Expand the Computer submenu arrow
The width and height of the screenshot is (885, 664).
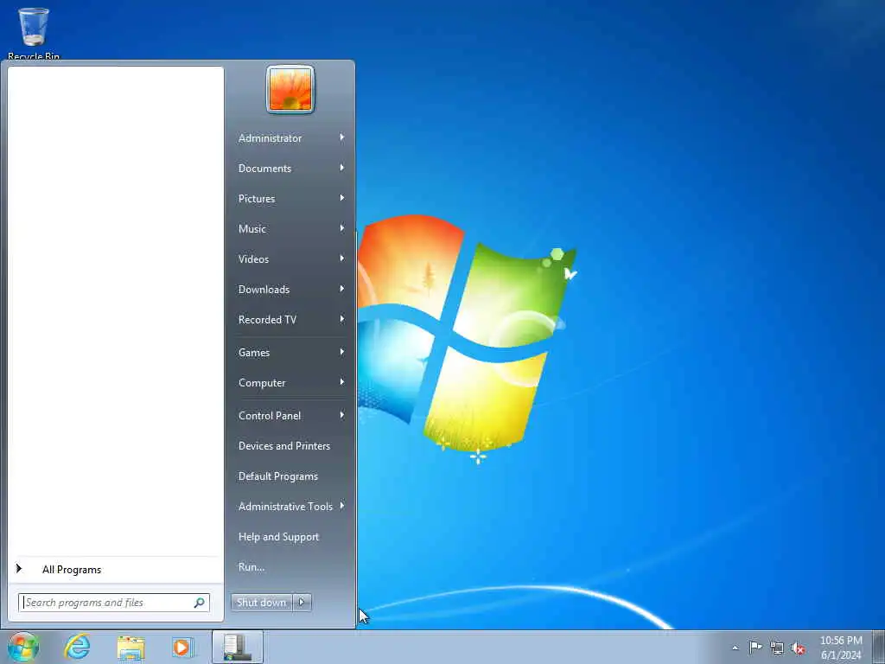tap(342, 381)
